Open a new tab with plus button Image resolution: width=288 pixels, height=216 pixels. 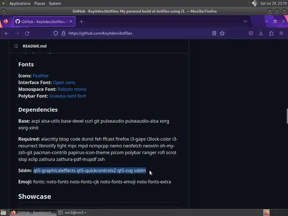coord(81,22)
